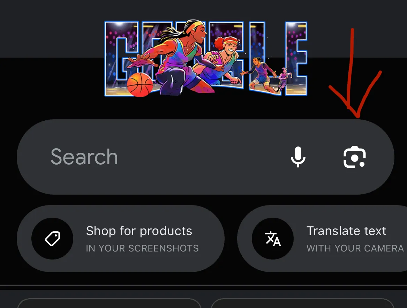The width and height of the screenshot is (407, 308).
Task: Click the "Search" placeholder text
Action: click(84, 157)
